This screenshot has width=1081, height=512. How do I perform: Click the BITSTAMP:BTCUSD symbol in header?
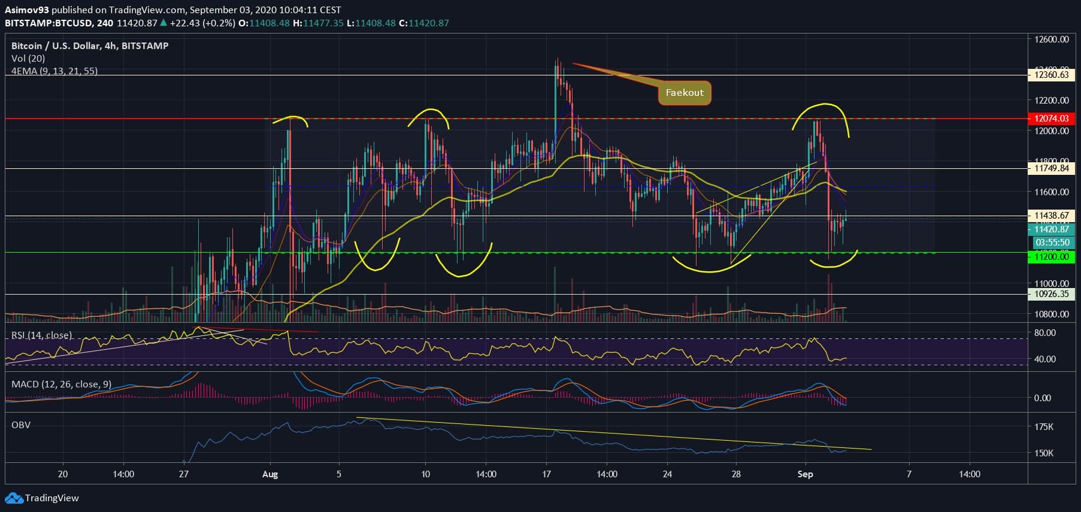(x=49, y=23)
